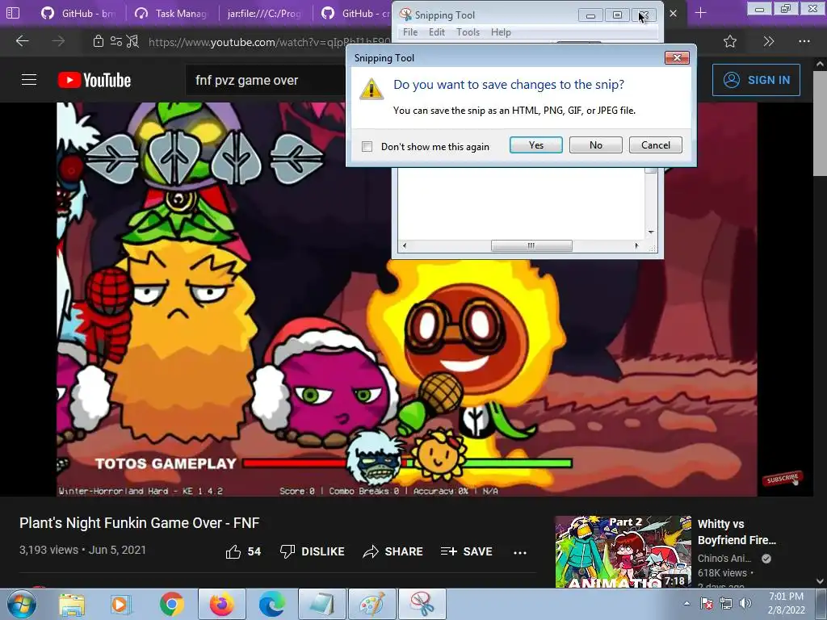The image size is (827, 620).
Task: Click the video title Plant's Night Funkin
Action: point(139,523)
